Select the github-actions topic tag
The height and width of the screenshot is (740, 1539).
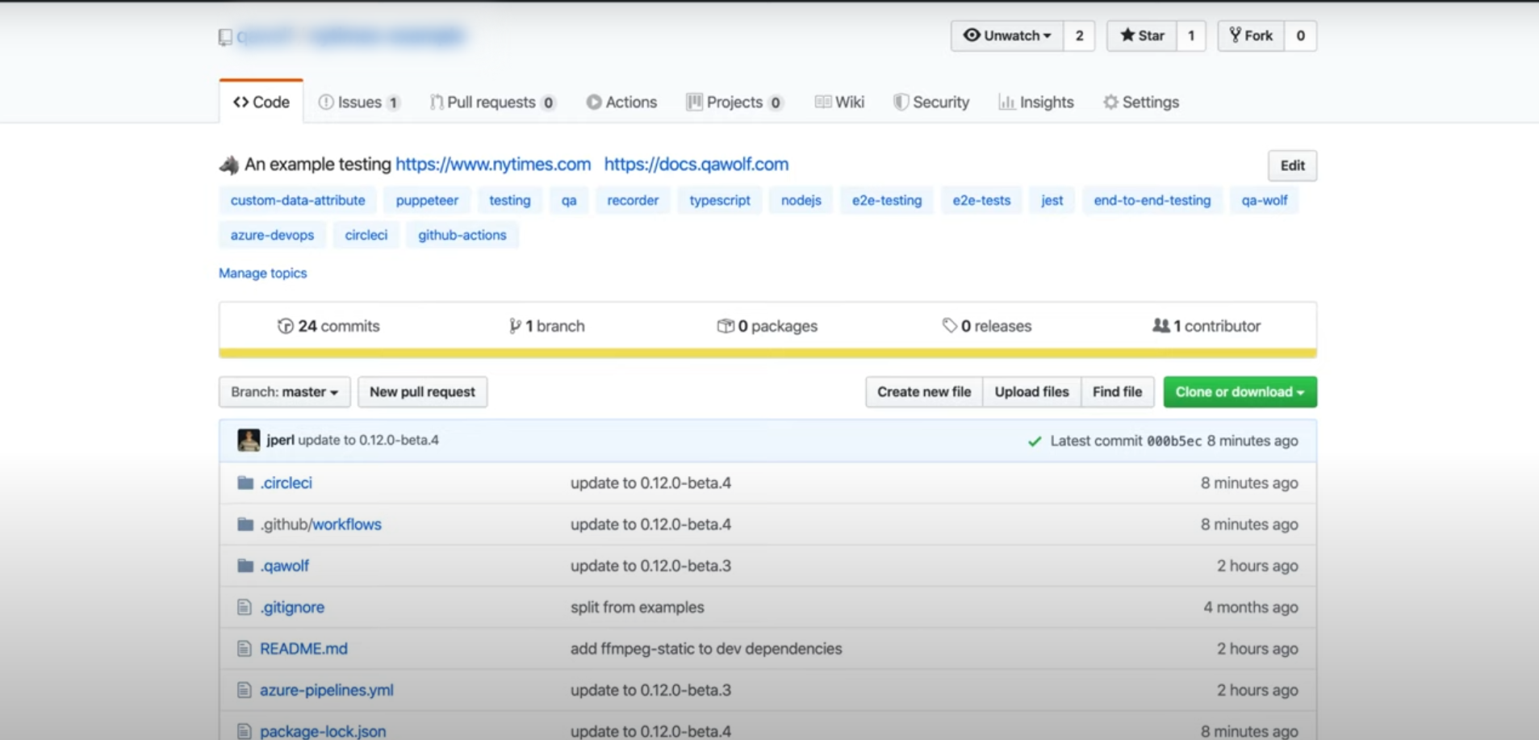(462, 235)
